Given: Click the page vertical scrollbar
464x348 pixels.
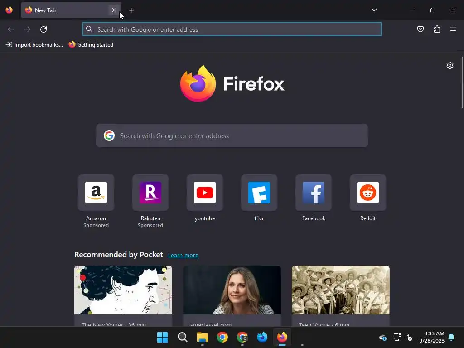Looking at the screenshot, I should point(462,82).
